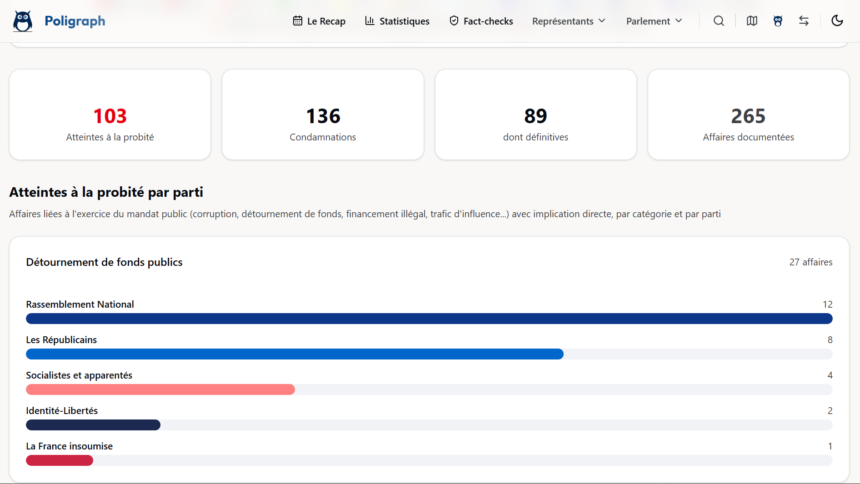Click the Les Républicains blue bar
The image size is (860, 484).
tap(295, 354)
